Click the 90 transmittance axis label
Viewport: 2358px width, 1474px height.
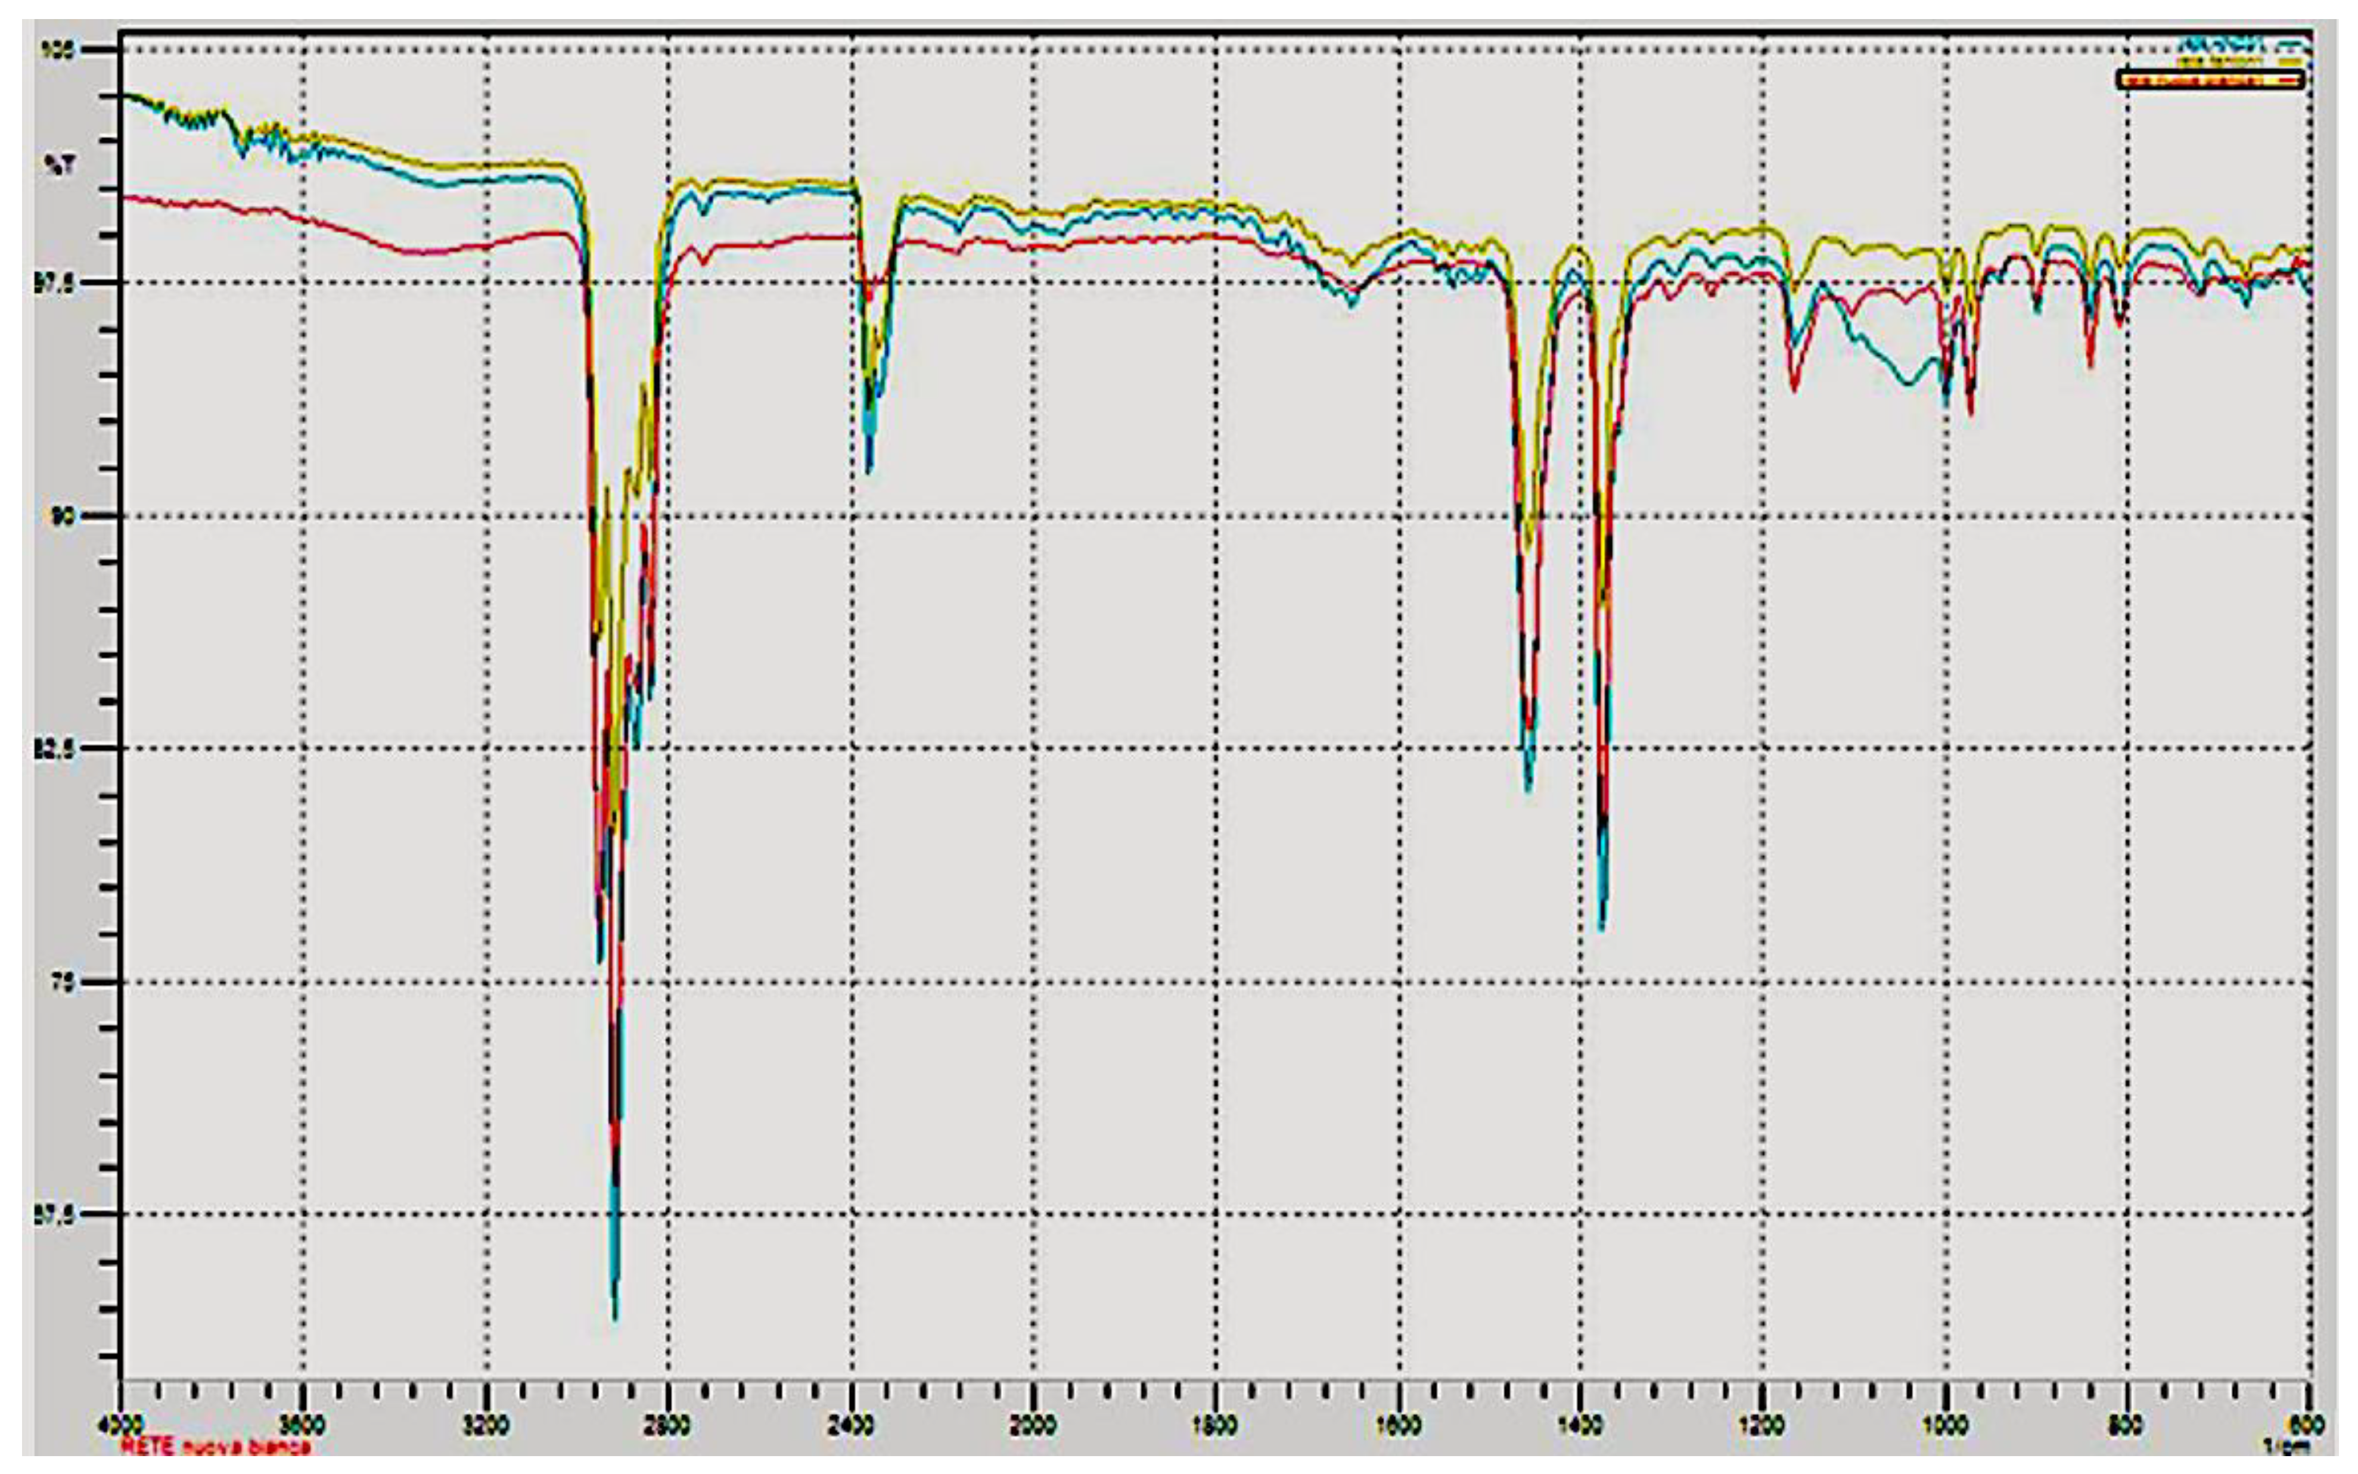tap(63, 516)
